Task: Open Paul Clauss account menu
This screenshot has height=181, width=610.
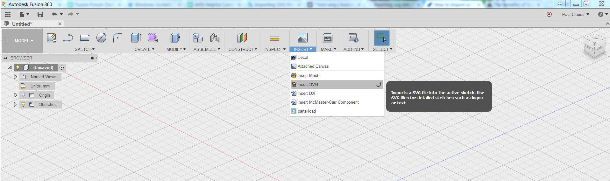Action: 576,14
